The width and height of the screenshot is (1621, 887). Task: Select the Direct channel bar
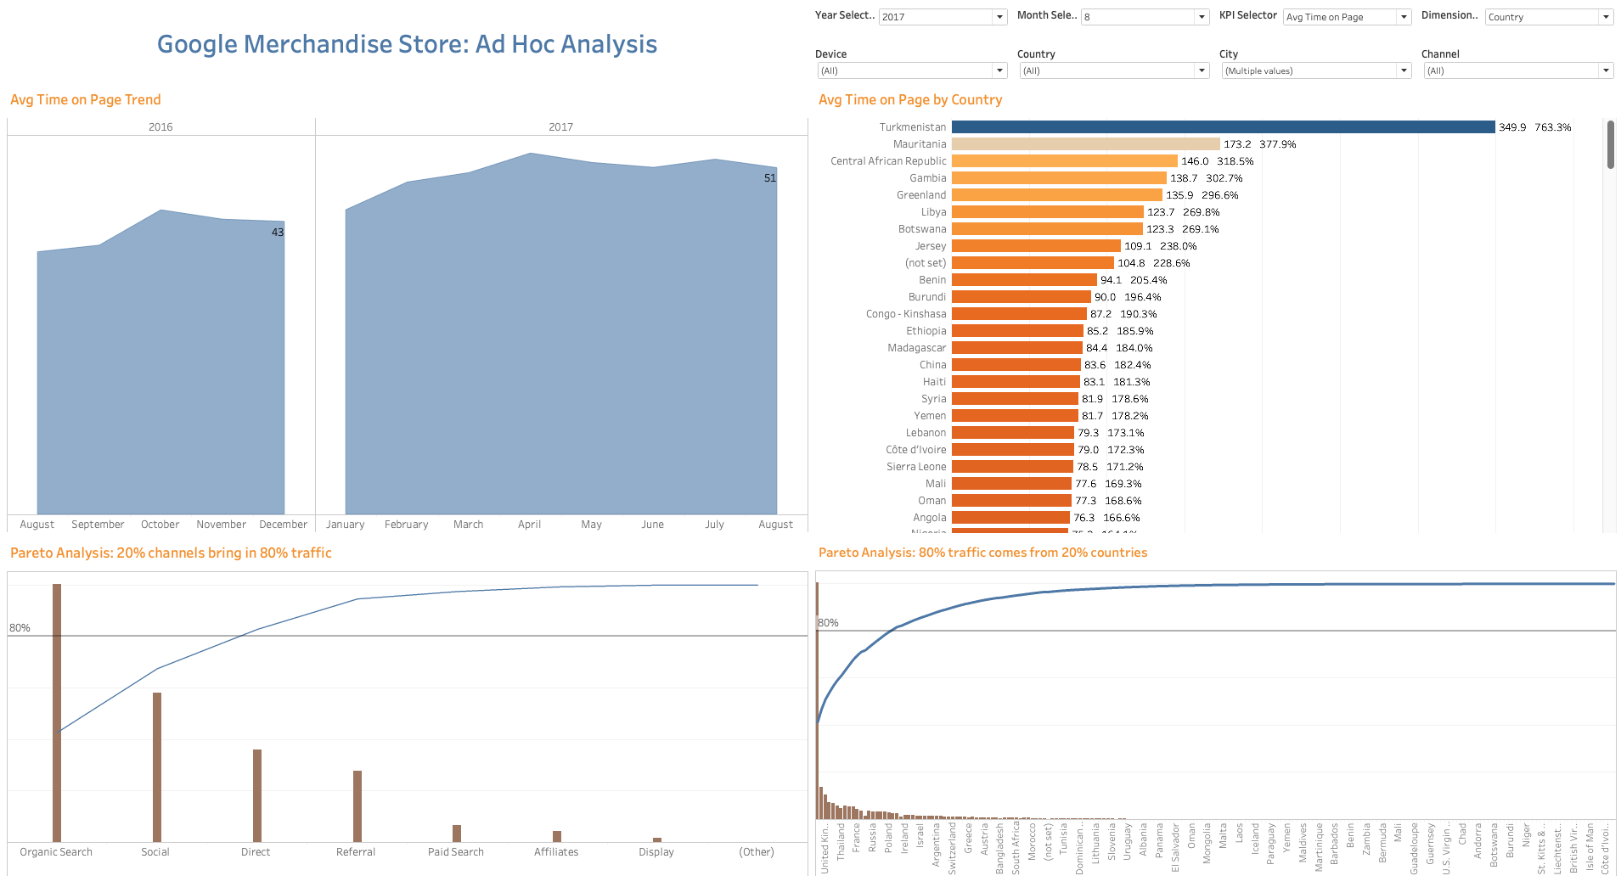tap(257, 795)
